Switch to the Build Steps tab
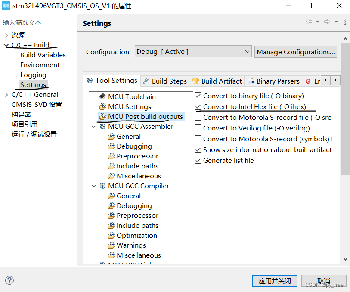Viewport: 350px width, 292px height. point(169,81)
